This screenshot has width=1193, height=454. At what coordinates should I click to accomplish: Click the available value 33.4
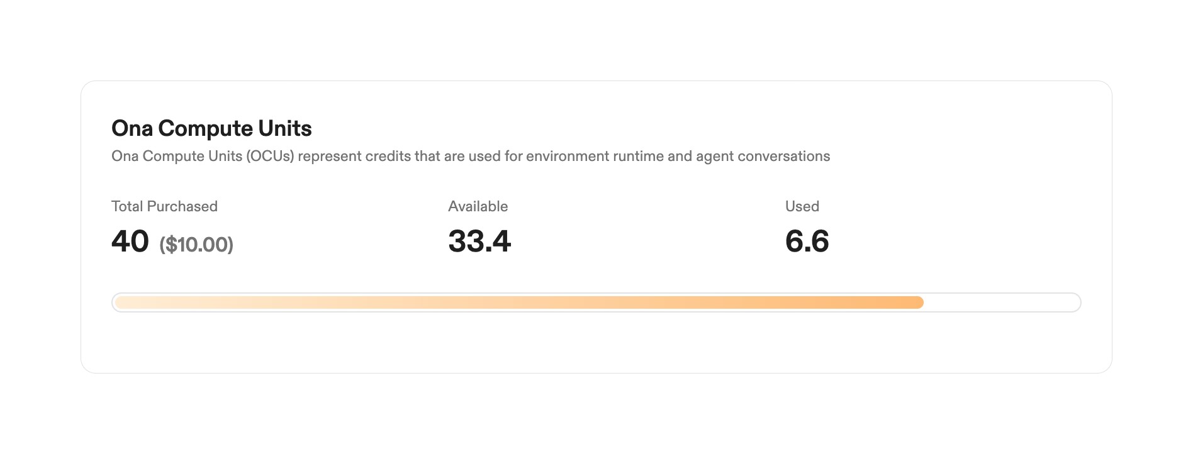[x=479, y=241]
